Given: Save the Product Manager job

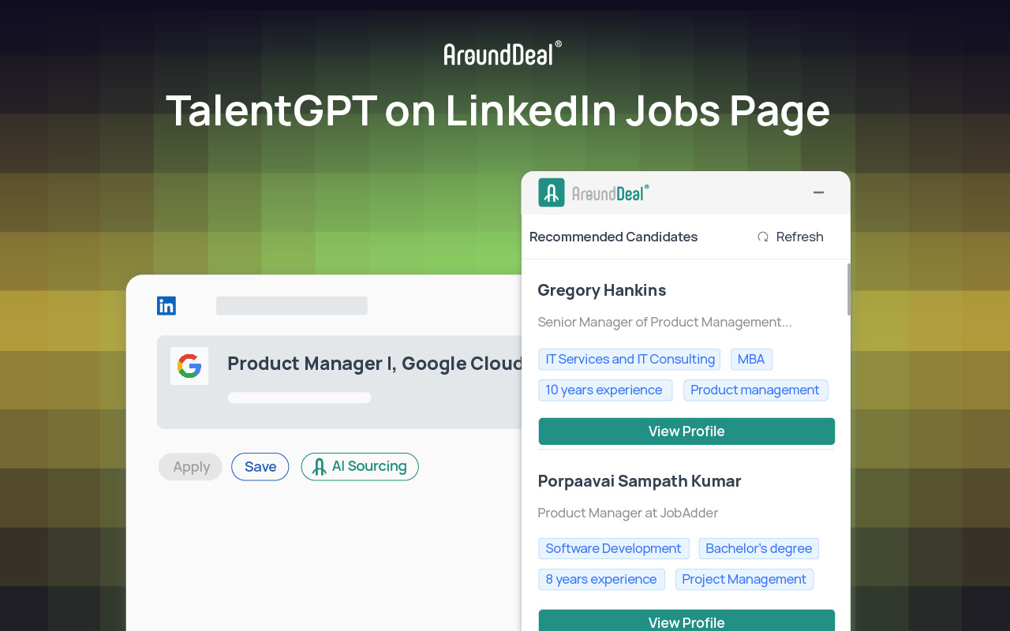Looking at the screenshot, I should [x=260, y=467].
